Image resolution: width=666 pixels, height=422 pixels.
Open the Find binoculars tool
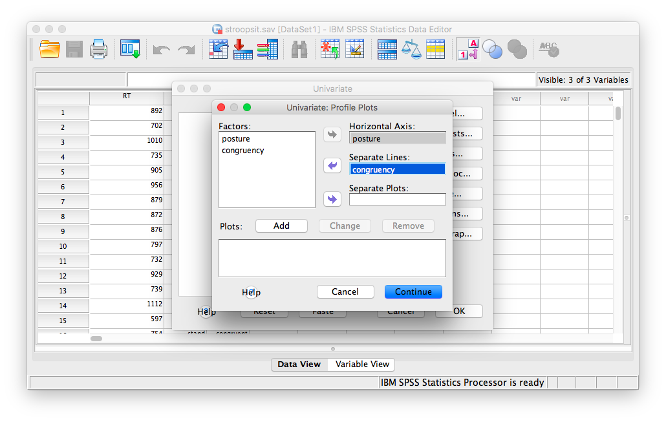(x=299, y=50)
